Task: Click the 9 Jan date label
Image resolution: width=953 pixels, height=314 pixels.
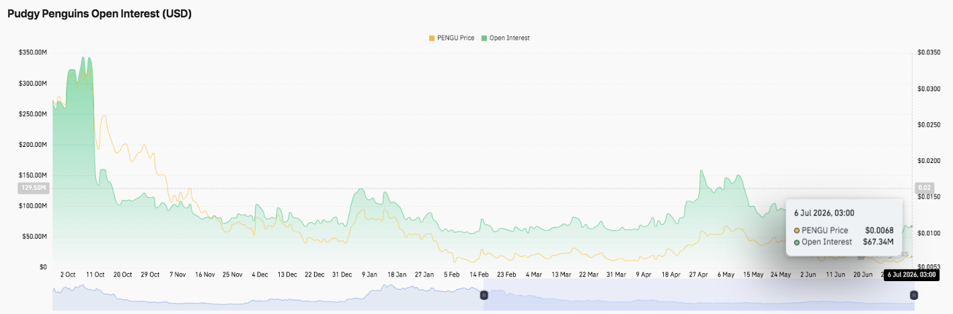Action: (369, 275)
